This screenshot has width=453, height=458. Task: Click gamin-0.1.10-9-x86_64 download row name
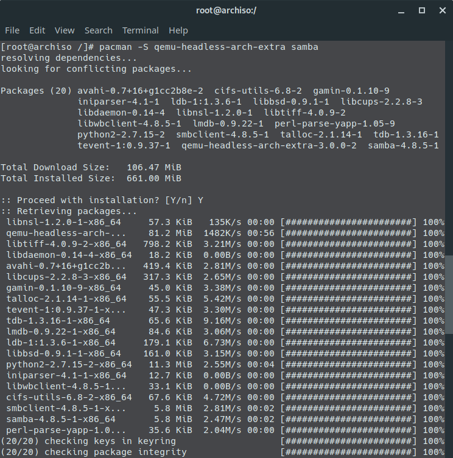point(63,288)
